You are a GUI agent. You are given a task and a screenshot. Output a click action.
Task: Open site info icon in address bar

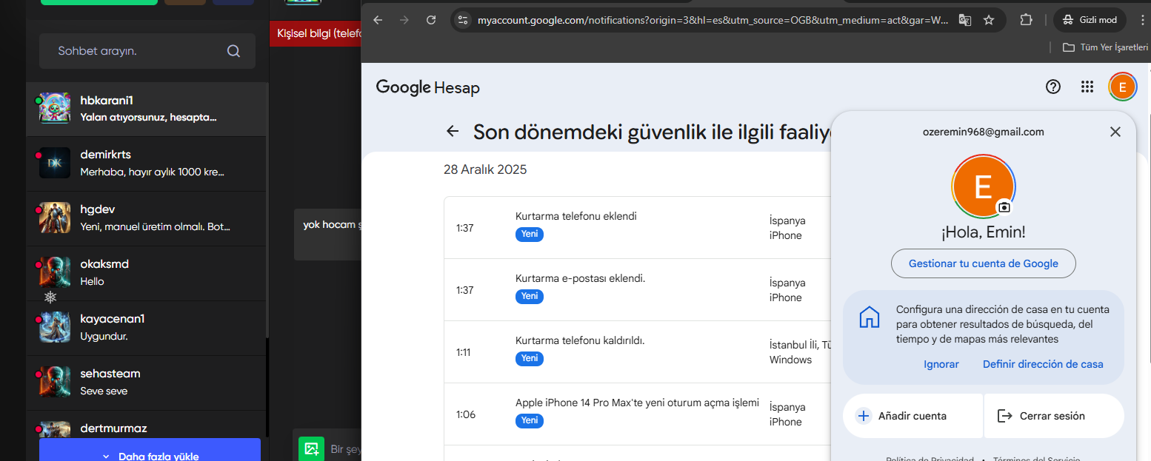click(x=464, y=20)
